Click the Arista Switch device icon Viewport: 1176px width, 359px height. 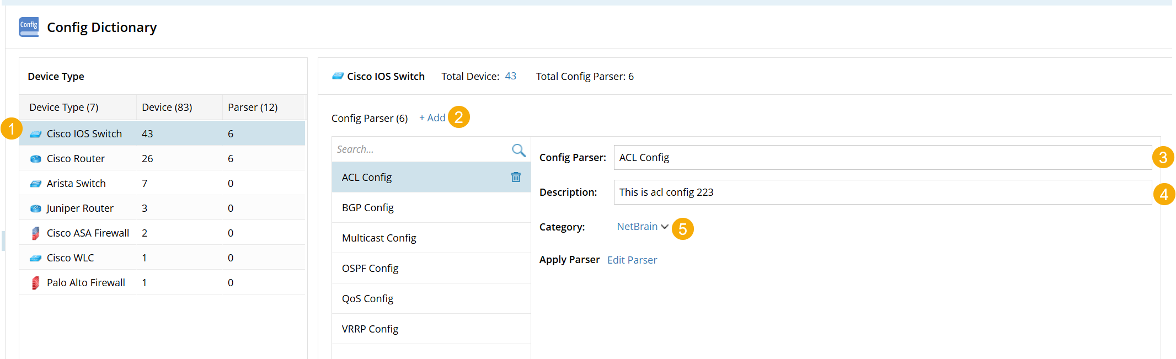[36, 184]
